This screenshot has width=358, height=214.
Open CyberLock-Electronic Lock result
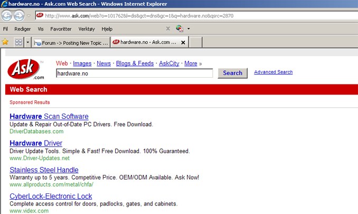click(51, 196)
